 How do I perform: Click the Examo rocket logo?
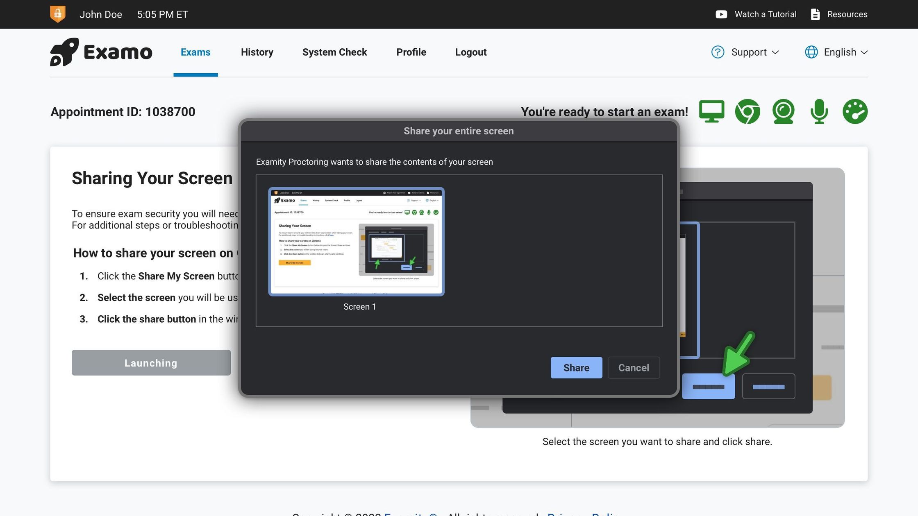pyautogui.click(x=101, y=52)
